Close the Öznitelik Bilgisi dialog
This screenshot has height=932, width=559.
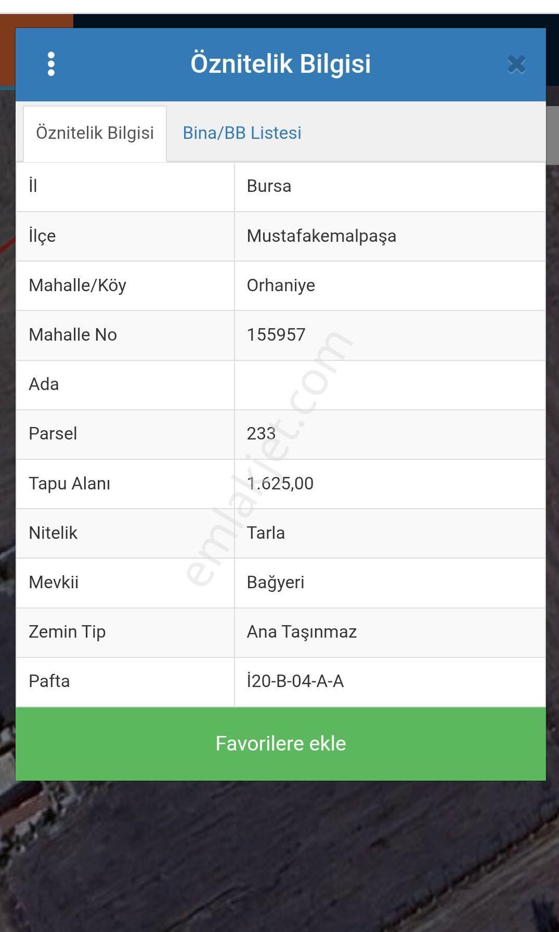(516, 64)
